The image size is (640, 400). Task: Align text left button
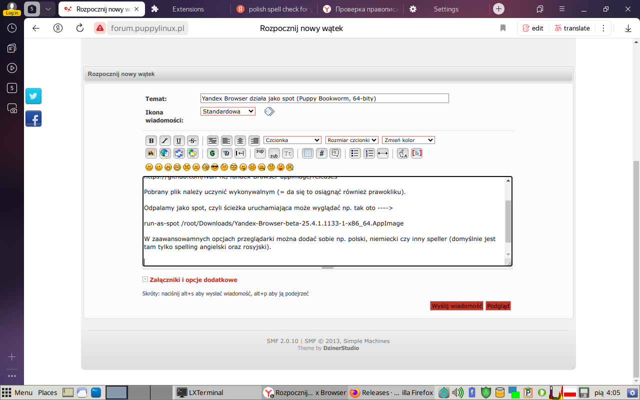[x=226, y=140]
